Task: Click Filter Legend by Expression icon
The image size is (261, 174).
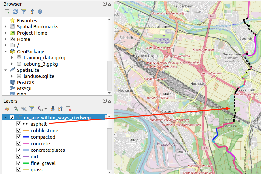Action: click(x=40, y=109)
